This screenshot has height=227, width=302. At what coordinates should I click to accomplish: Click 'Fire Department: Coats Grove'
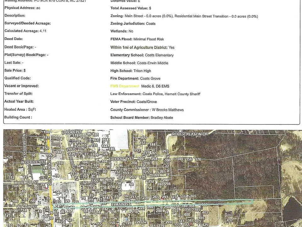click(135, 79)
